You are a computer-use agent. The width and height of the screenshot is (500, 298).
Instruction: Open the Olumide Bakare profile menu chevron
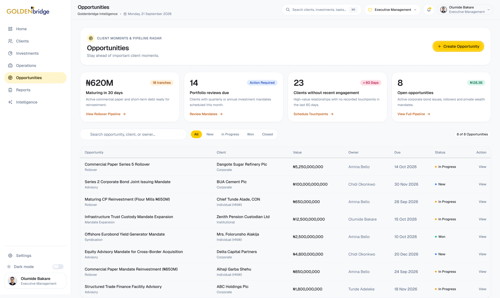(489, 10)
